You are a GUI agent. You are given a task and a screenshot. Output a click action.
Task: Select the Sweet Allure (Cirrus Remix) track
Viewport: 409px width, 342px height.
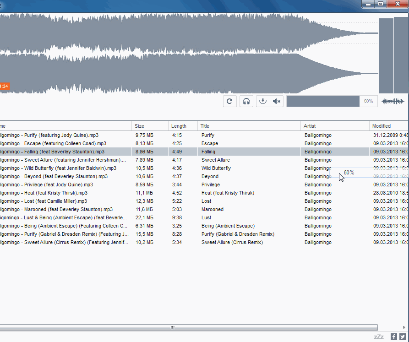[232, 242]
